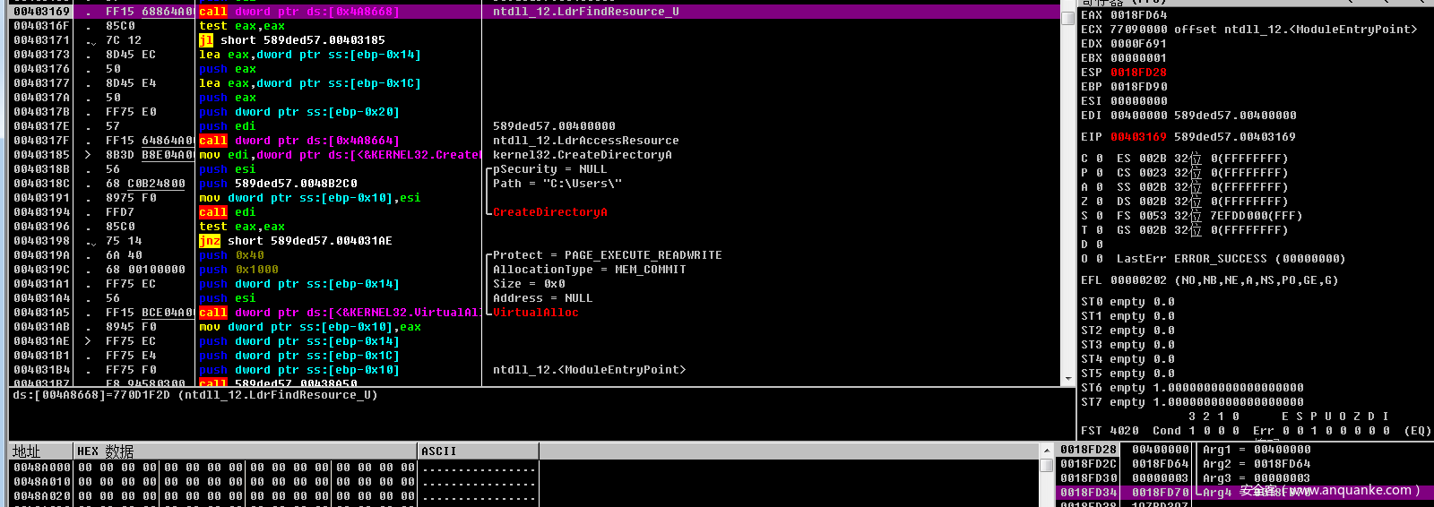
Task: Click the stack pane scroll up arrow
Action: (x=1046, y=450)
